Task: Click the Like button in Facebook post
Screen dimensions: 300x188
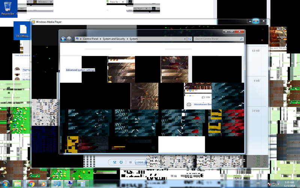Action: pos(206,97)
